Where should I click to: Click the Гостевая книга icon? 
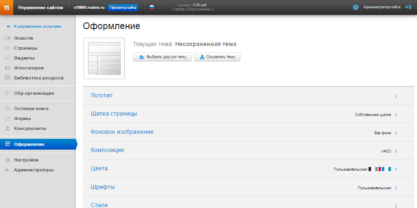[x=7, y=109]
